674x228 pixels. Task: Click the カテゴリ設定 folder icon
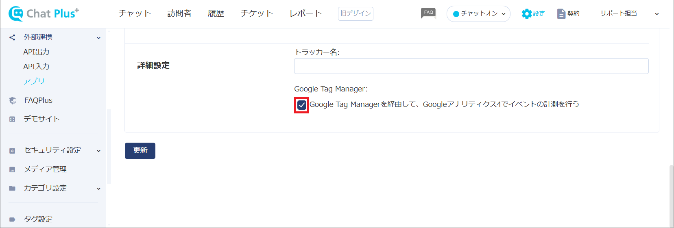click(x=12, y=188)
